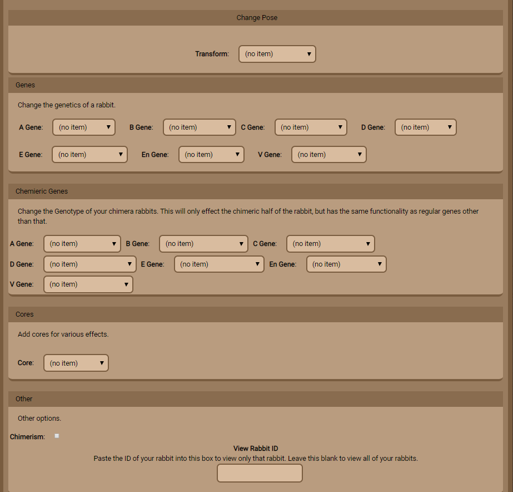Expand the Core dropdown in Cores
The height and width of the screenshot is (492, 513).
[x=76, y=363]
